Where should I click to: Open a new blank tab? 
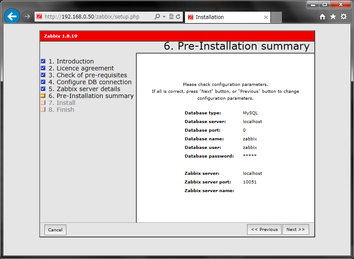tap(276, 17)
